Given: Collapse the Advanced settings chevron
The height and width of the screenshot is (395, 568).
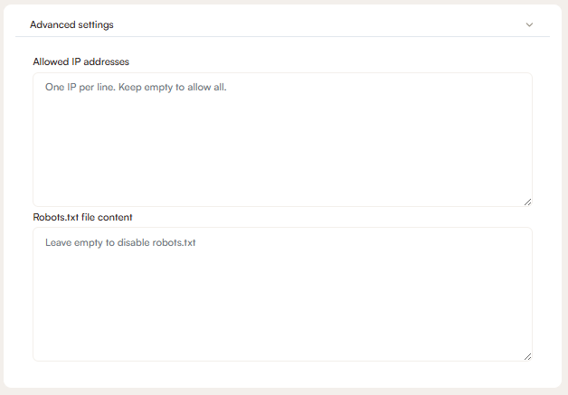Looking at the screenshot, I should point(529,24).
